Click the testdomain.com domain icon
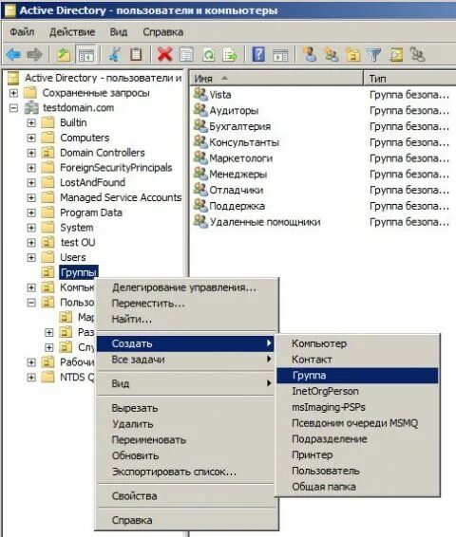 (31, 108)
